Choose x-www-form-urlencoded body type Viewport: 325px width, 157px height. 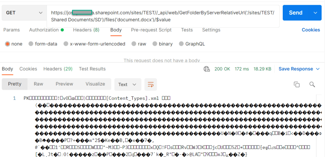point(66,44)
